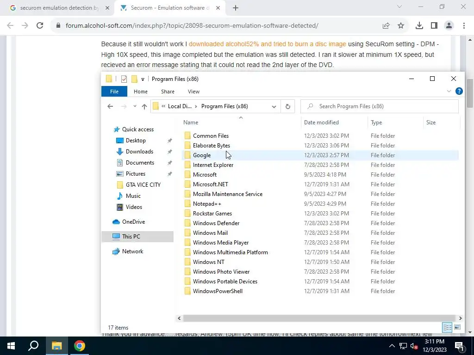The image size is (474, 355).
Task: Open Chrome downloads icon
Action: click(419, 26)
